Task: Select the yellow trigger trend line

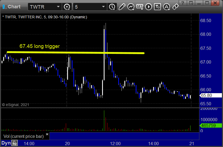Action: pos(75,52)
